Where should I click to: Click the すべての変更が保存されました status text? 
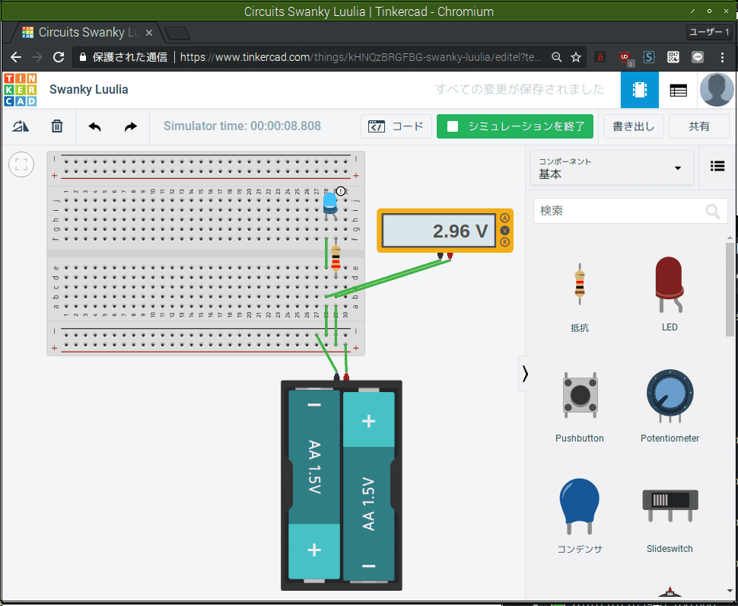pyautogui.click(x=519, y=89)
